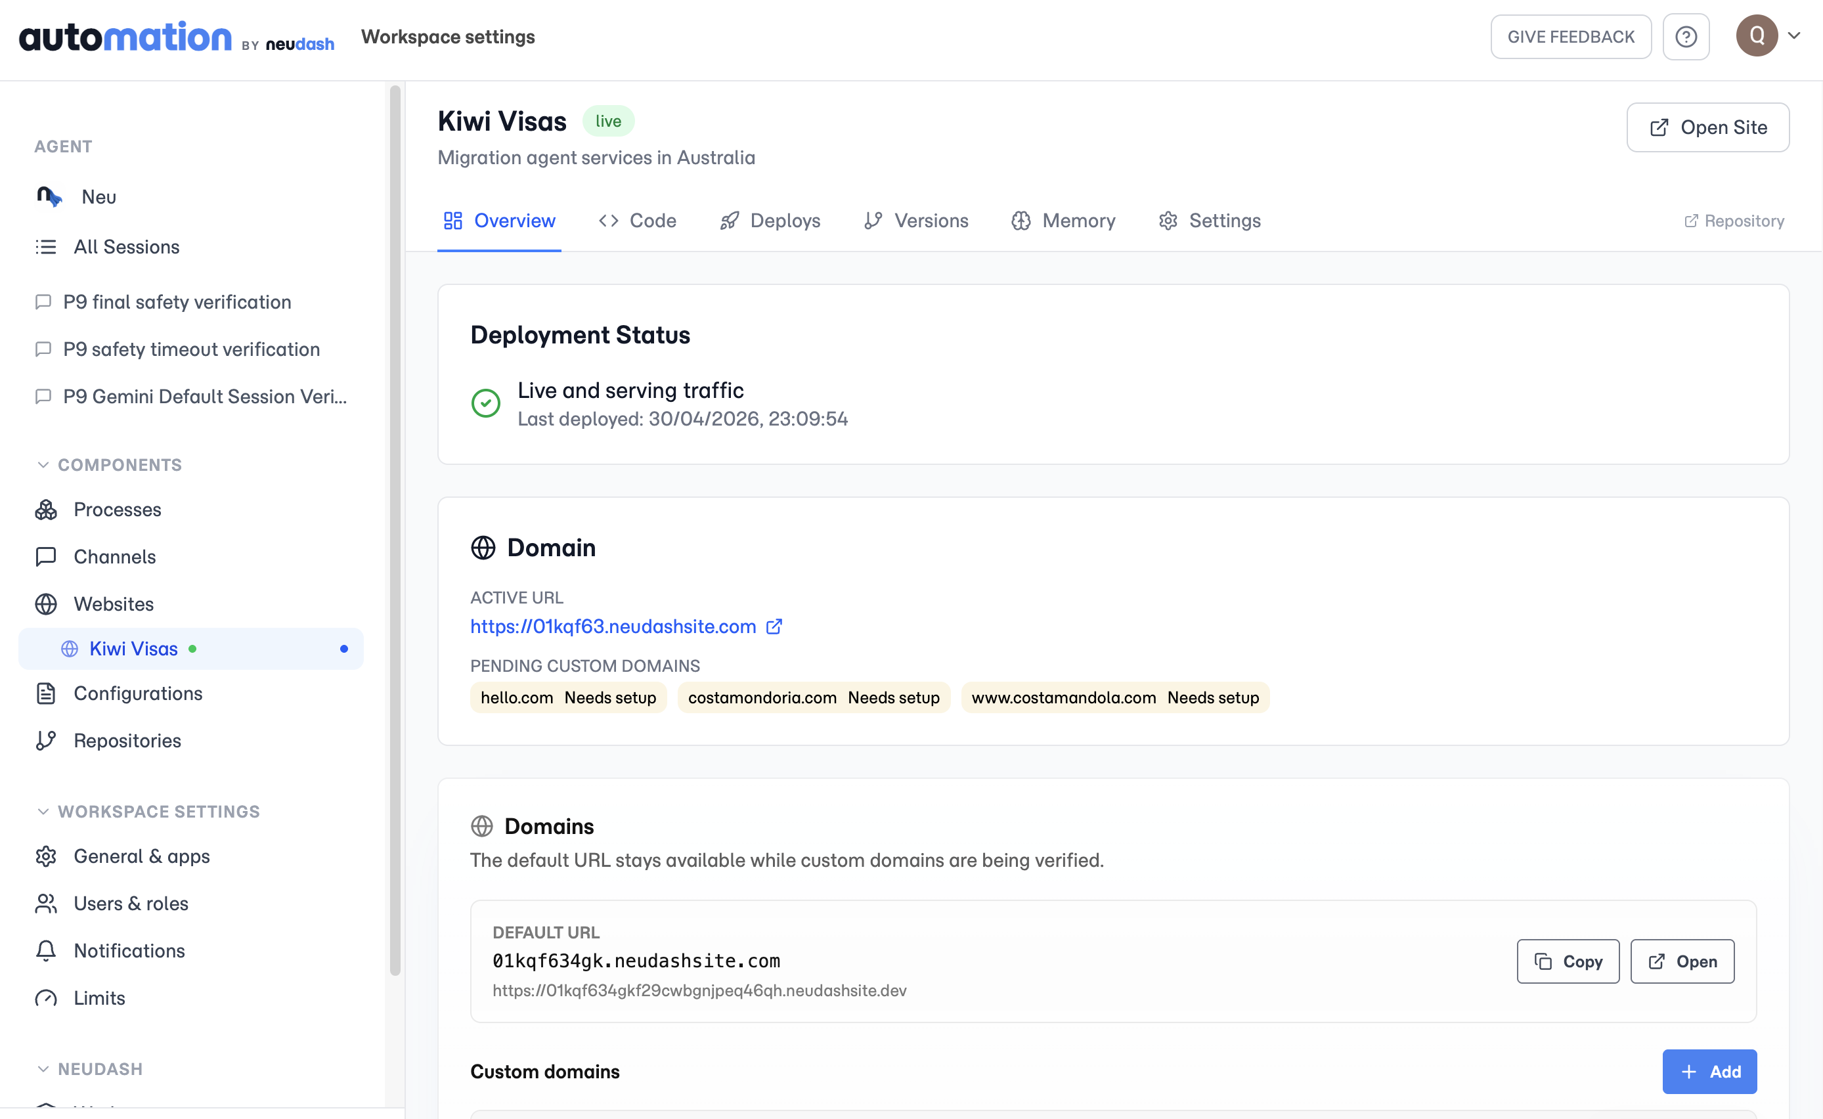The width and height of the screenshot is (1823, 1119).
Task: Click the Users & roles people icon
Action: [46, 904]
